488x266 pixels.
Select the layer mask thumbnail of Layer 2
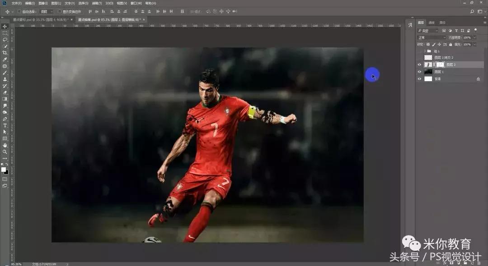click(440, 65)
